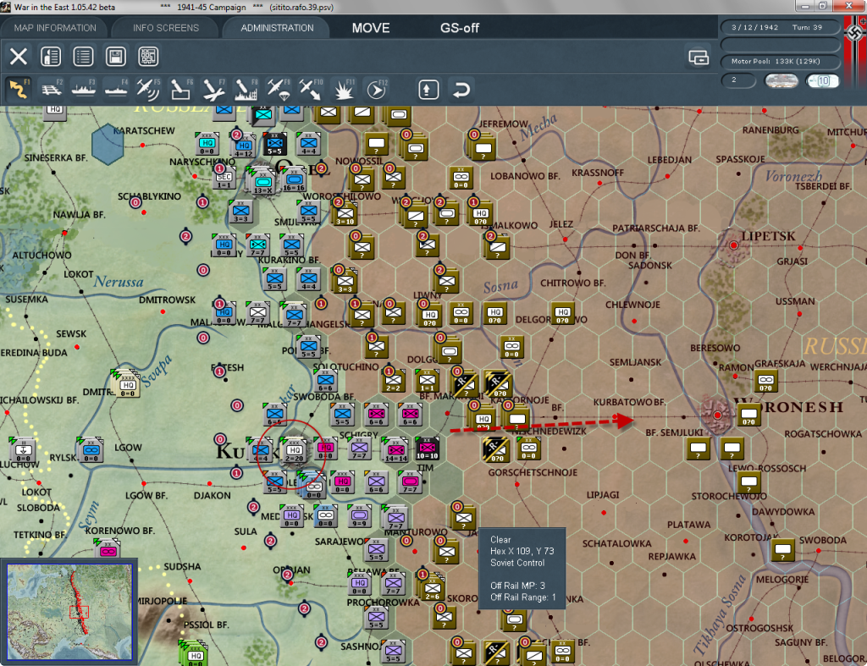Click the KURBATOWO BF. map label

(629, 402)
